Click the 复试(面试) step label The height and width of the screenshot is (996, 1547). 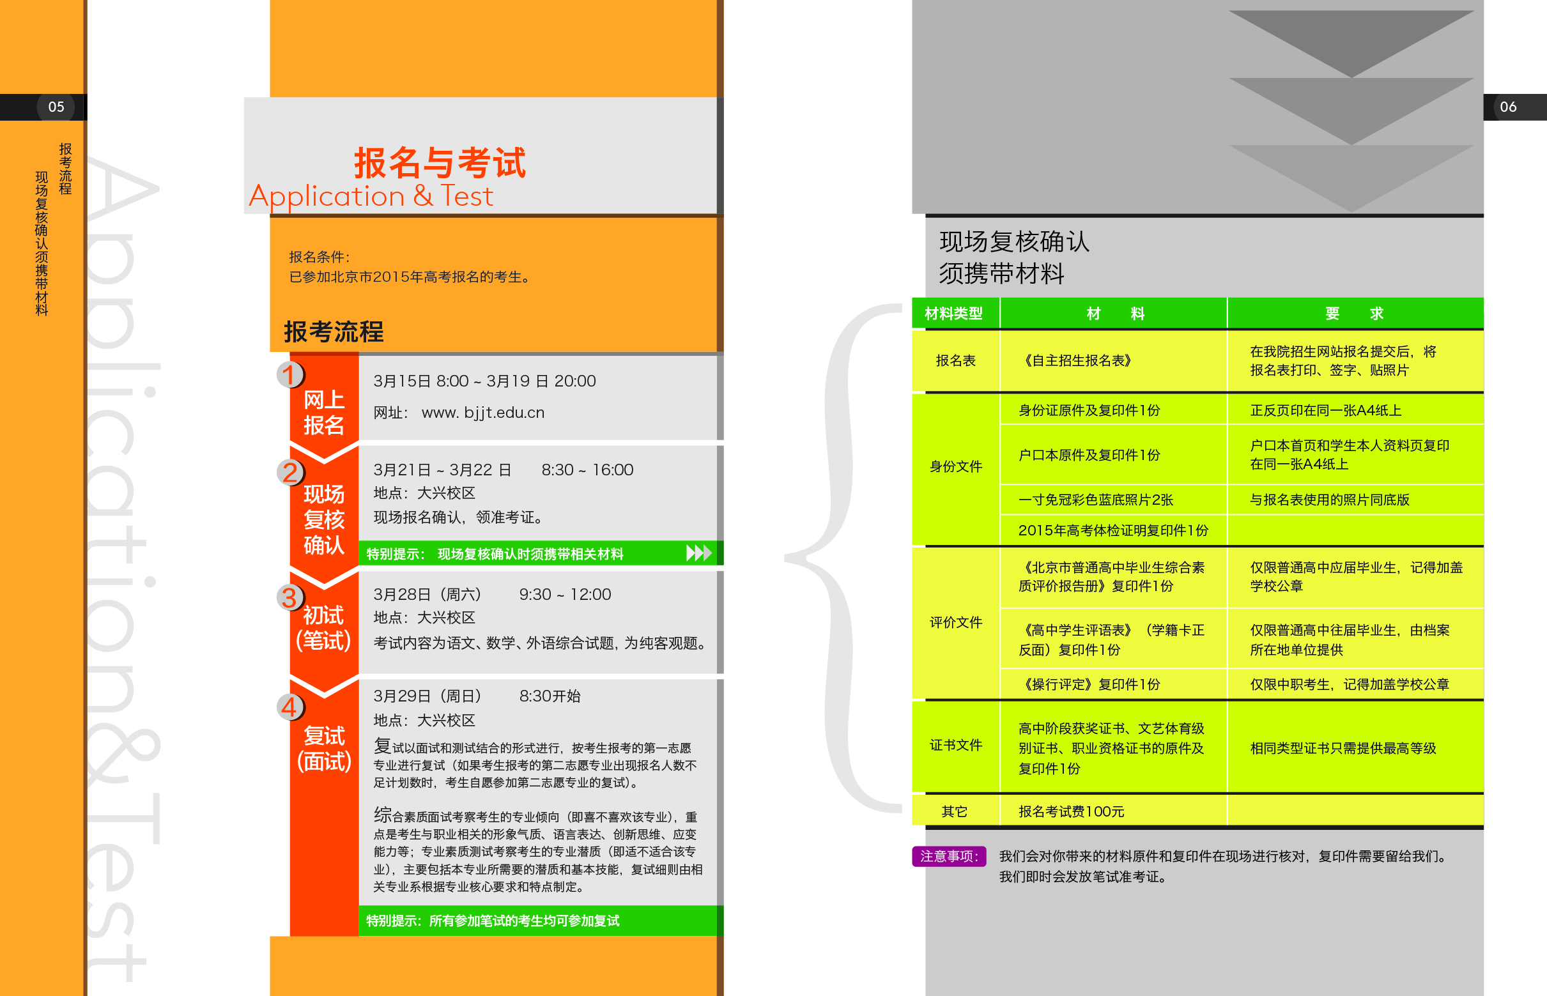(324, 749)
